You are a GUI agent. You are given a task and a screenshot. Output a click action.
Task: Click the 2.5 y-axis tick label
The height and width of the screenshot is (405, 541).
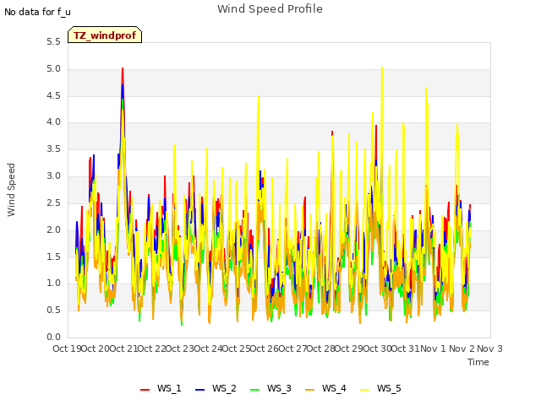coord(53,202)
